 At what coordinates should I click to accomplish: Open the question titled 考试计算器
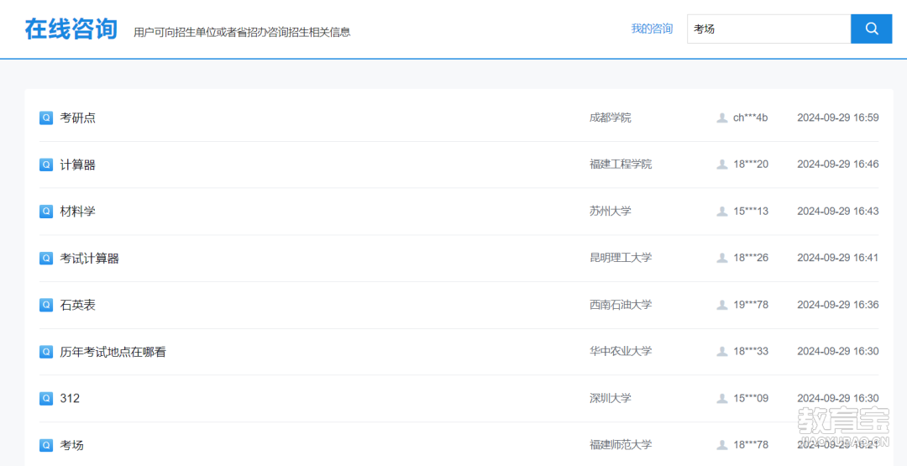pyautogui.click(x=90, y=259)
